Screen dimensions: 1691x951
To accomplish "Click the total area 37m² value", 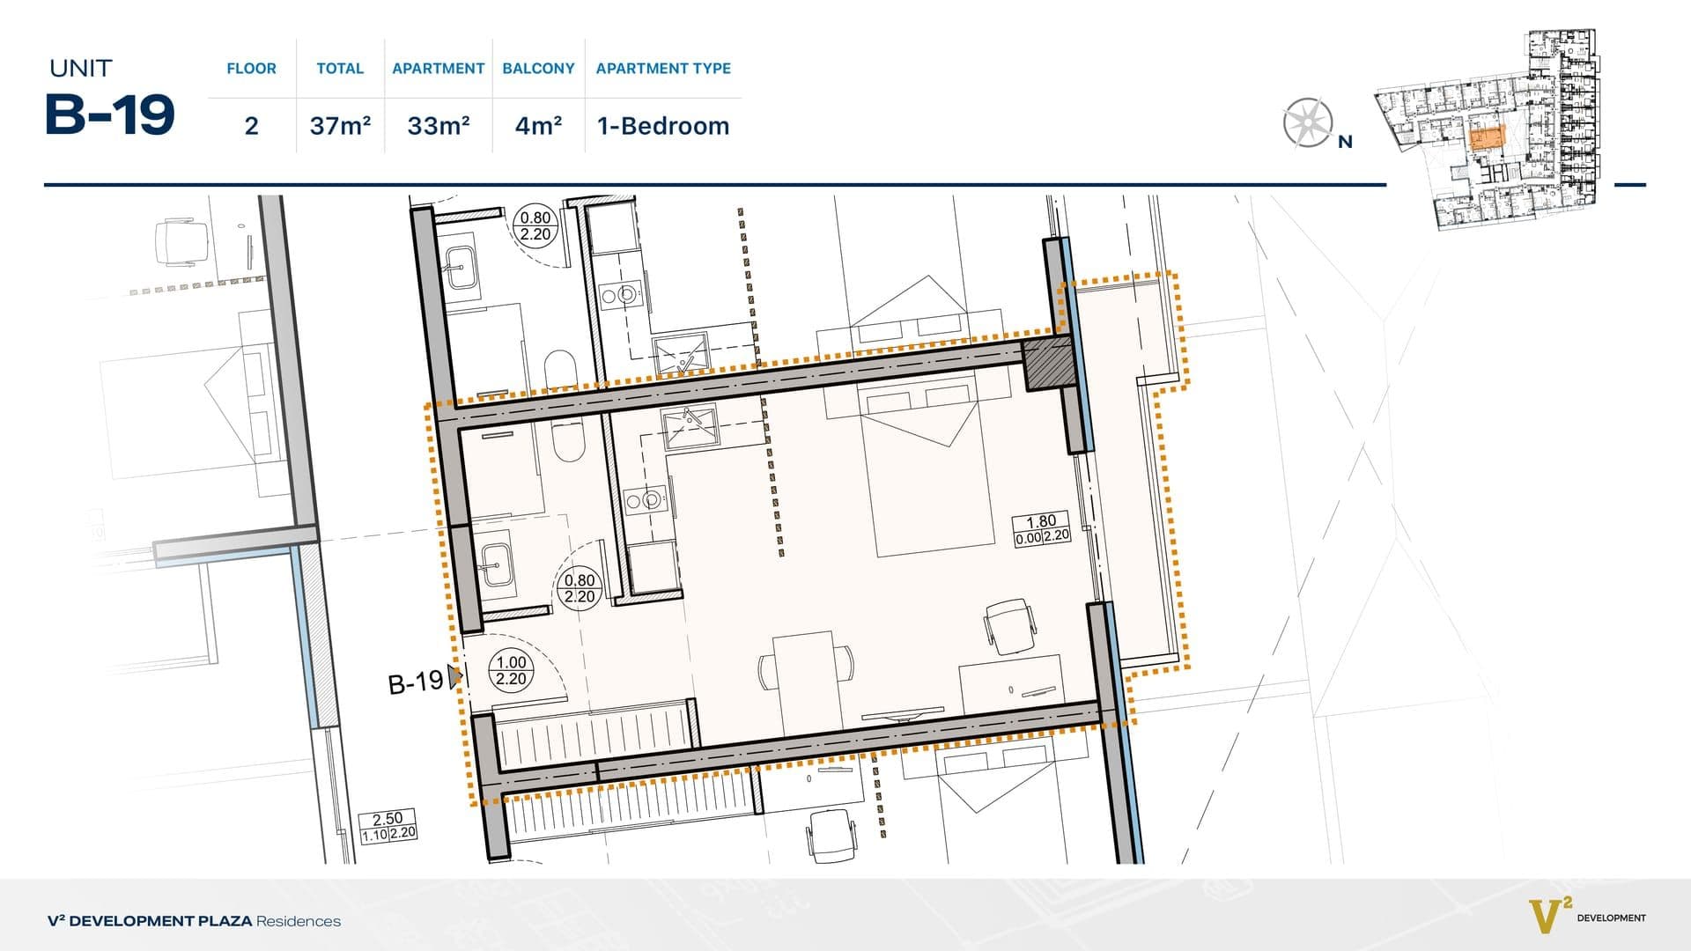I will [x=340, y=126].
